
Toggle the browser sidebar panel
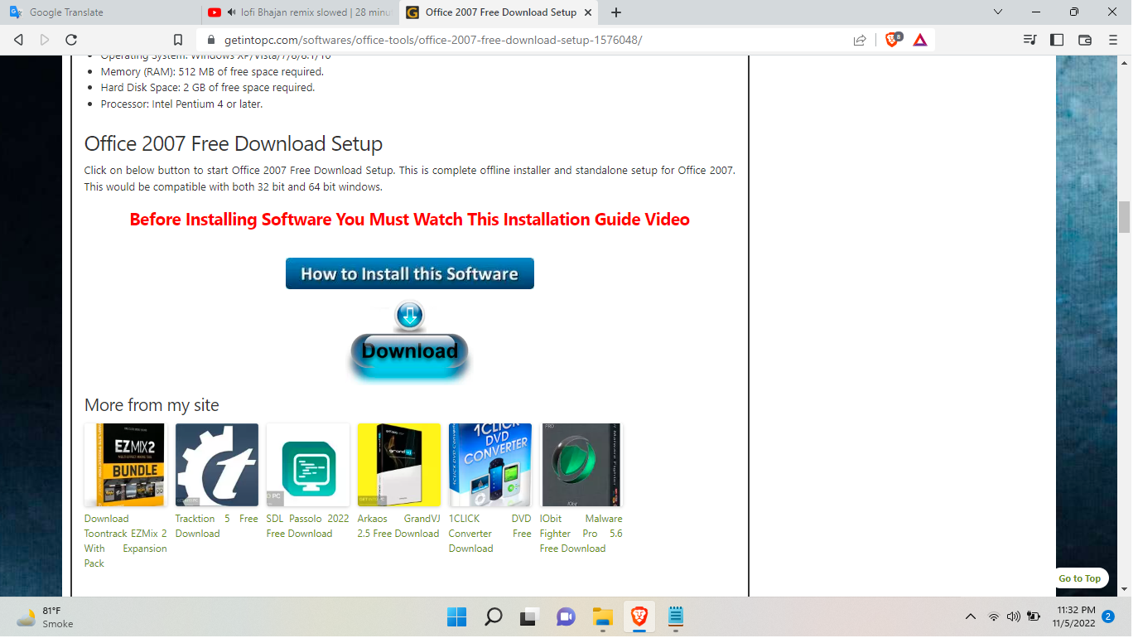pos(1057,40)
